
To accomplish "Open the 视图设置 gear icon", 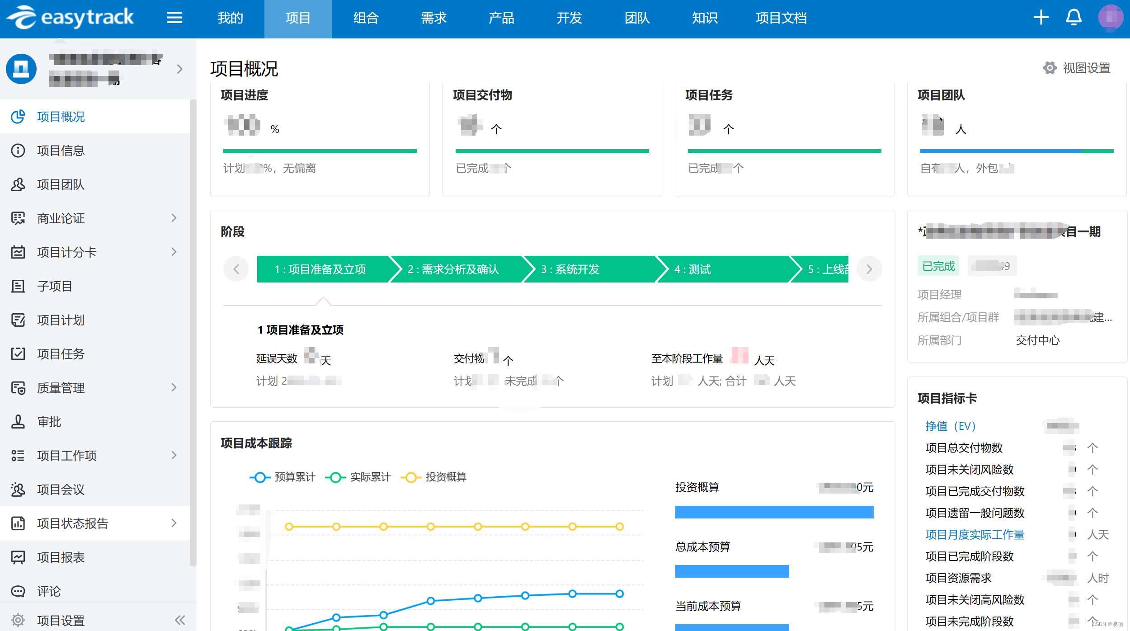I will 1050,68.
